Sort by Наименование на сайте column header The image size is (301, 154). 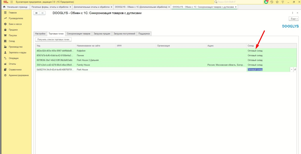95,46
